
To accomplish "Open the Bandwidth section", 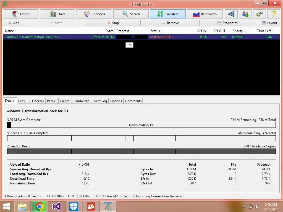I will tap(205, 14).
